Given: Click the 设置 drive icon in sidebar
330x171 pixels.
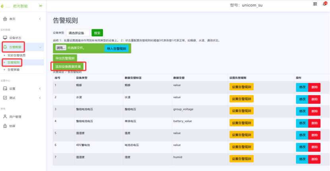Looking at the screenshot, I should [5, 89].
